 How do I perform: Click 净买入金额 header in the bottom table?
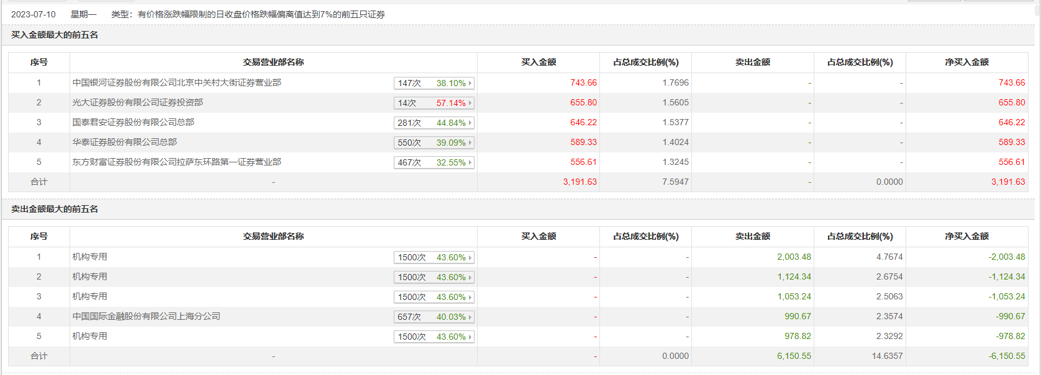(x=966, y=236)
